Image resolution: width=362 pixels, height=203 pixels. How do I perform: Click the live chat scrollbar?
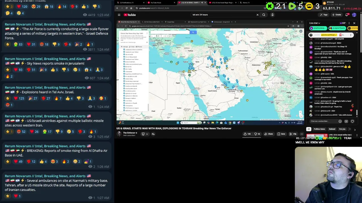pyautogui.click(x=357, y=113)
